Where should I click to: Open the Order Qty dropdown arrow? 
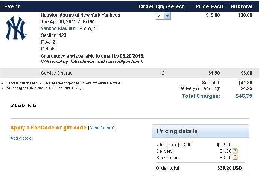167,16
